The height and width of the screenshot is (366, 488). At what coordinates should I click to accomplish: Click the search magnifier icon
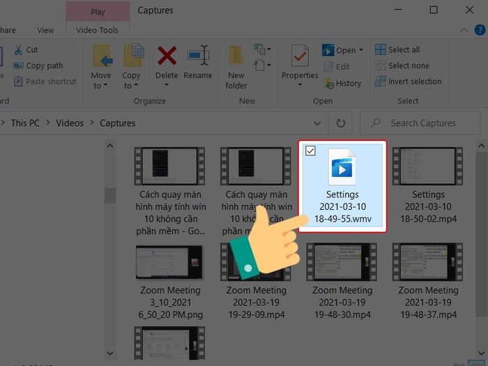pos(376,123)
